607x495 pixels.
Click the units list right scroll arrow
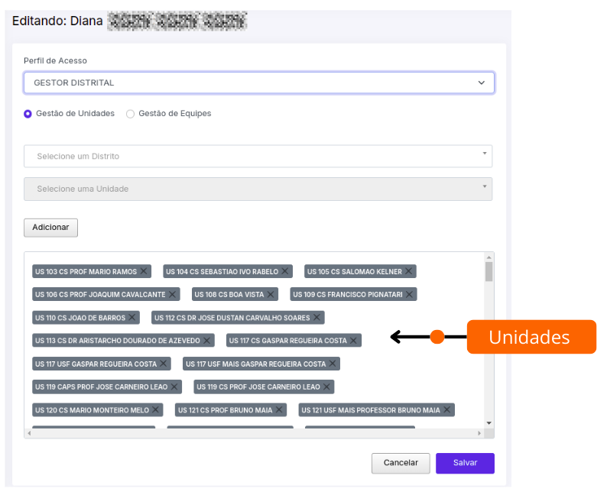point(479,433)
